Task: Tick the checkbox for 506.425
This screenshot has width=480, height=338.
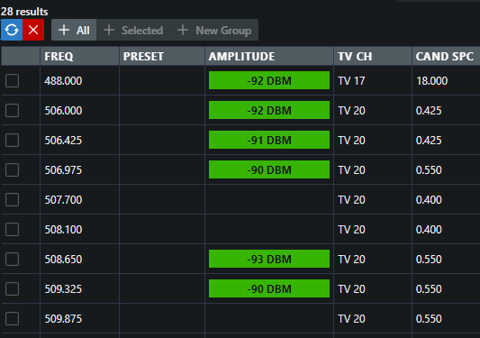Action: pos(13,141)
